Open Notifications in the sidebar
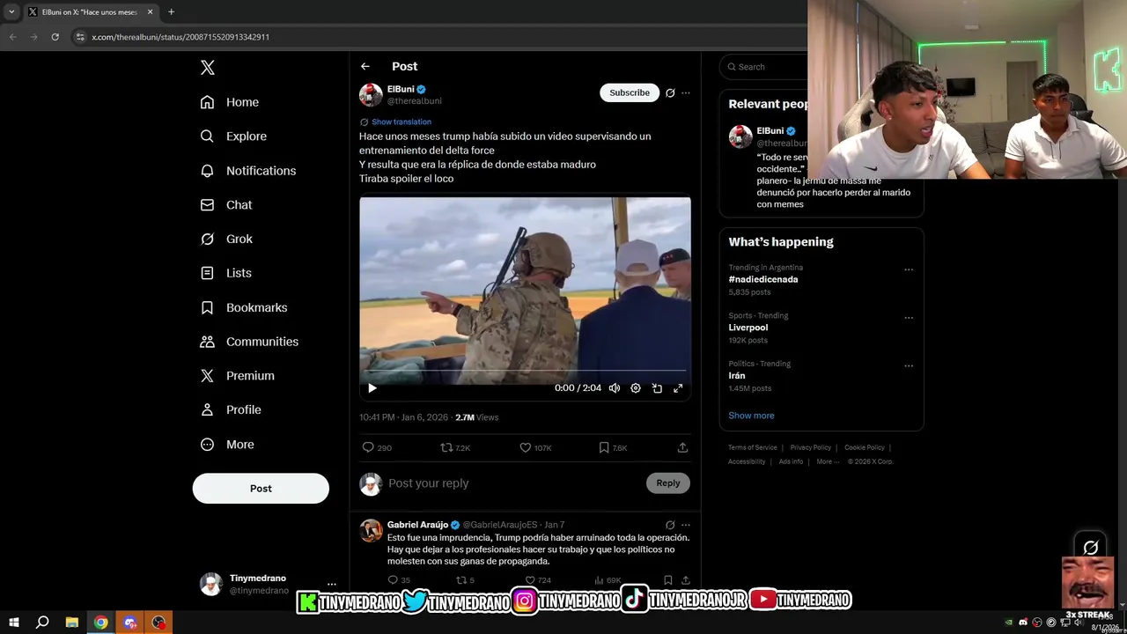Image resolution: width=1127 pixels, height=634 pixels. [248, 171]
